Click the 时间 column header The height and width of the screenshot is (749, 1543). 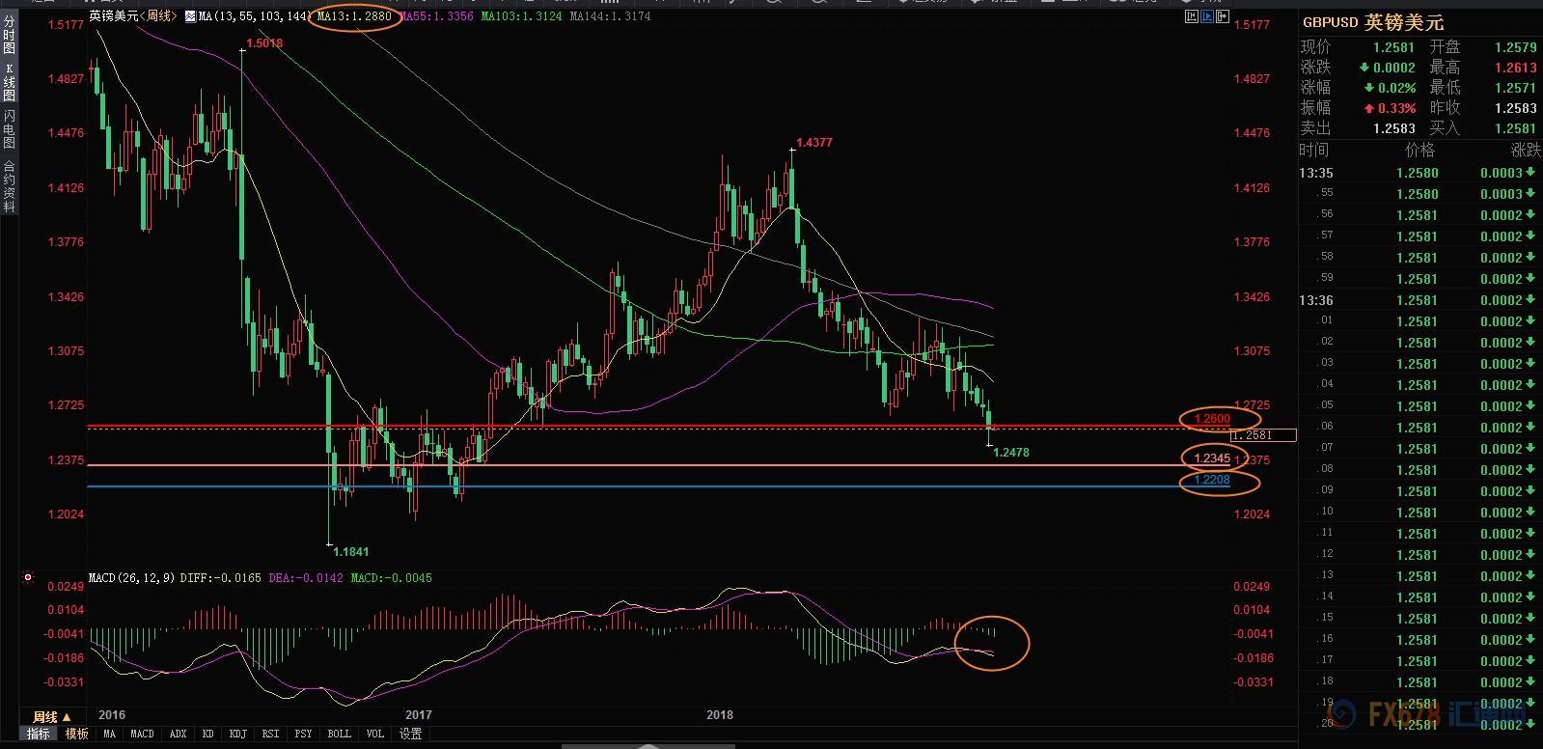tap(1314, 150)
